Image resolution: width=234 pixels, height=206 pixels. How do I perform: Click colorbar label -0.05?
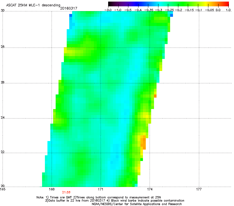[210, 10]
